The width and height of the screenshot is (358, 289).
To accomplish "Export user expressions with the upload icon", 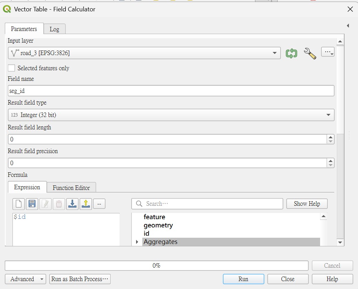I will click(86, 204).
